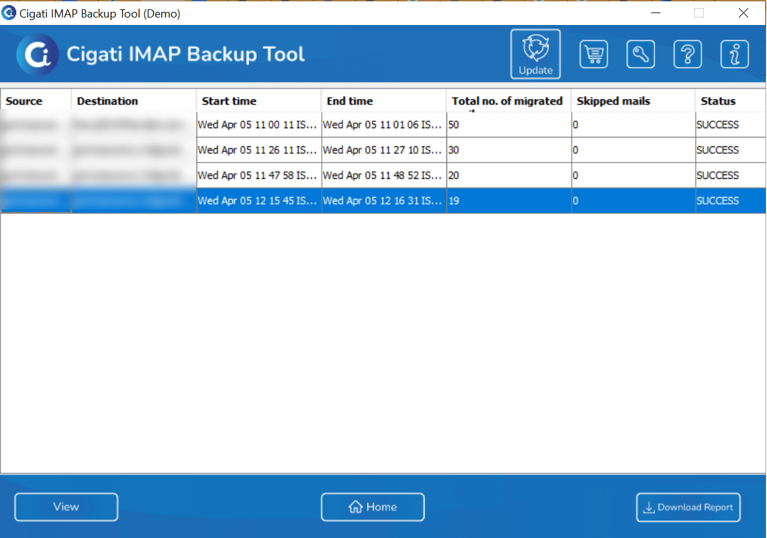Click the migrated count cell '20'
This screenshot has height=538, width=767.
pos(509,175)
